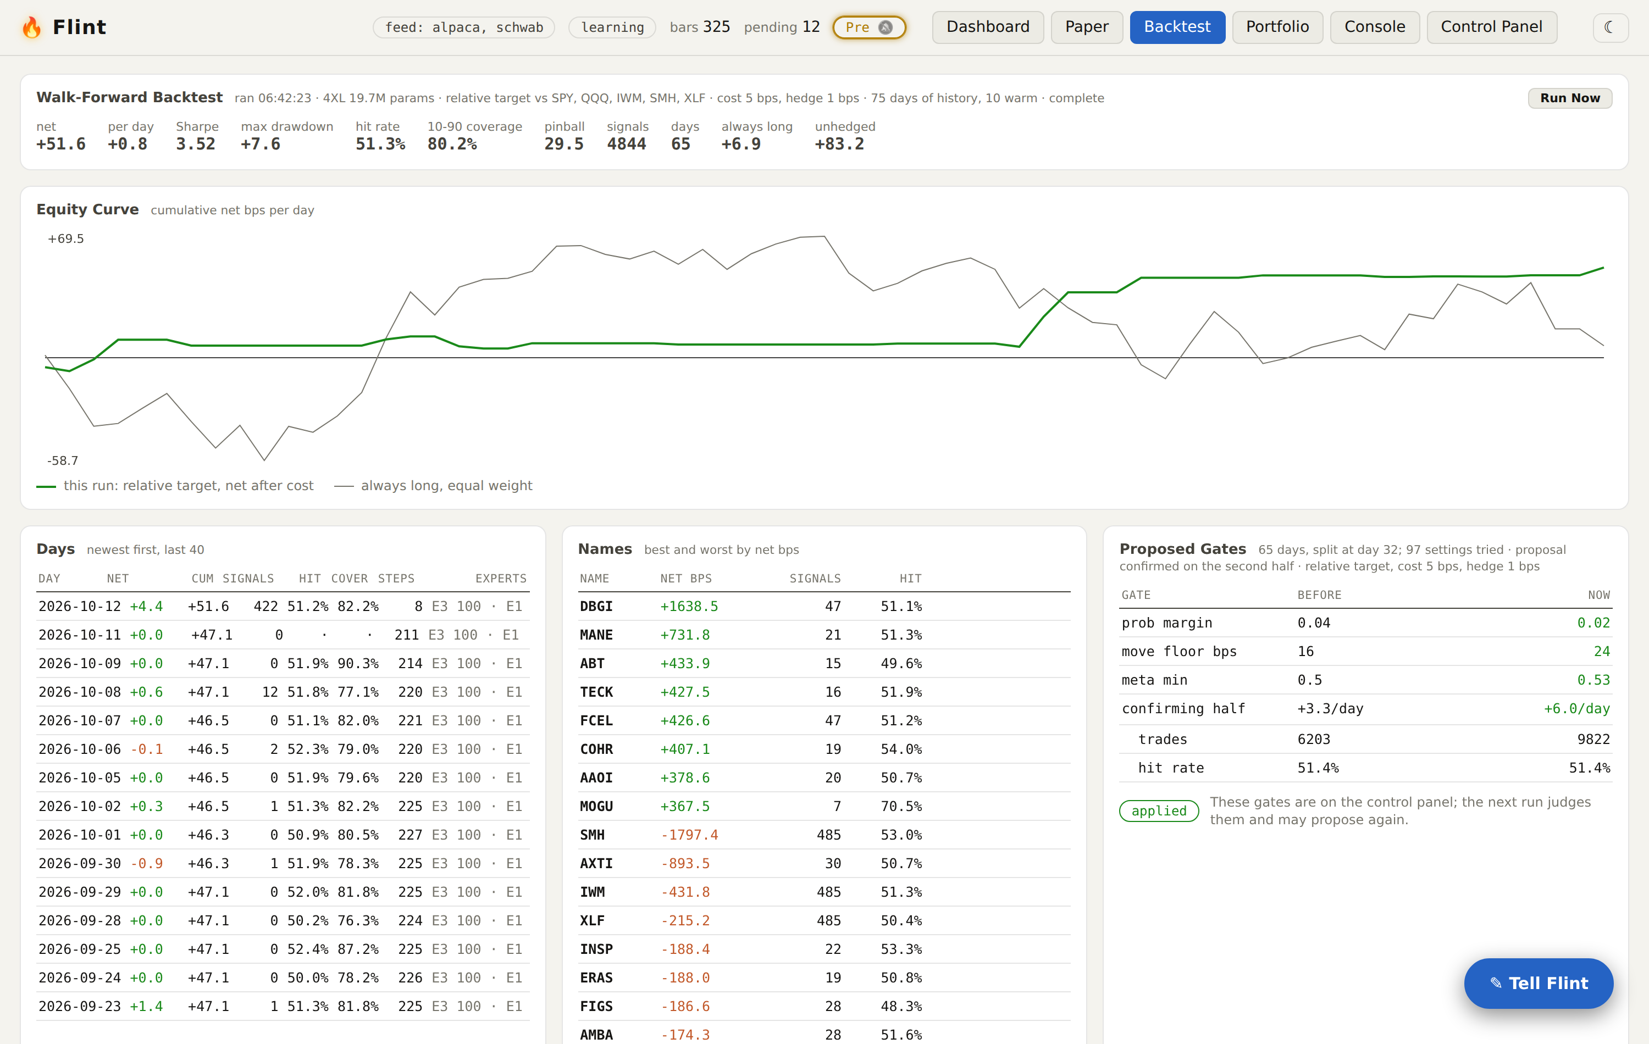The height and width of the screenshot is (1044, 1649).
Task: Click the pending 12 counter
Action: point(782,27)
